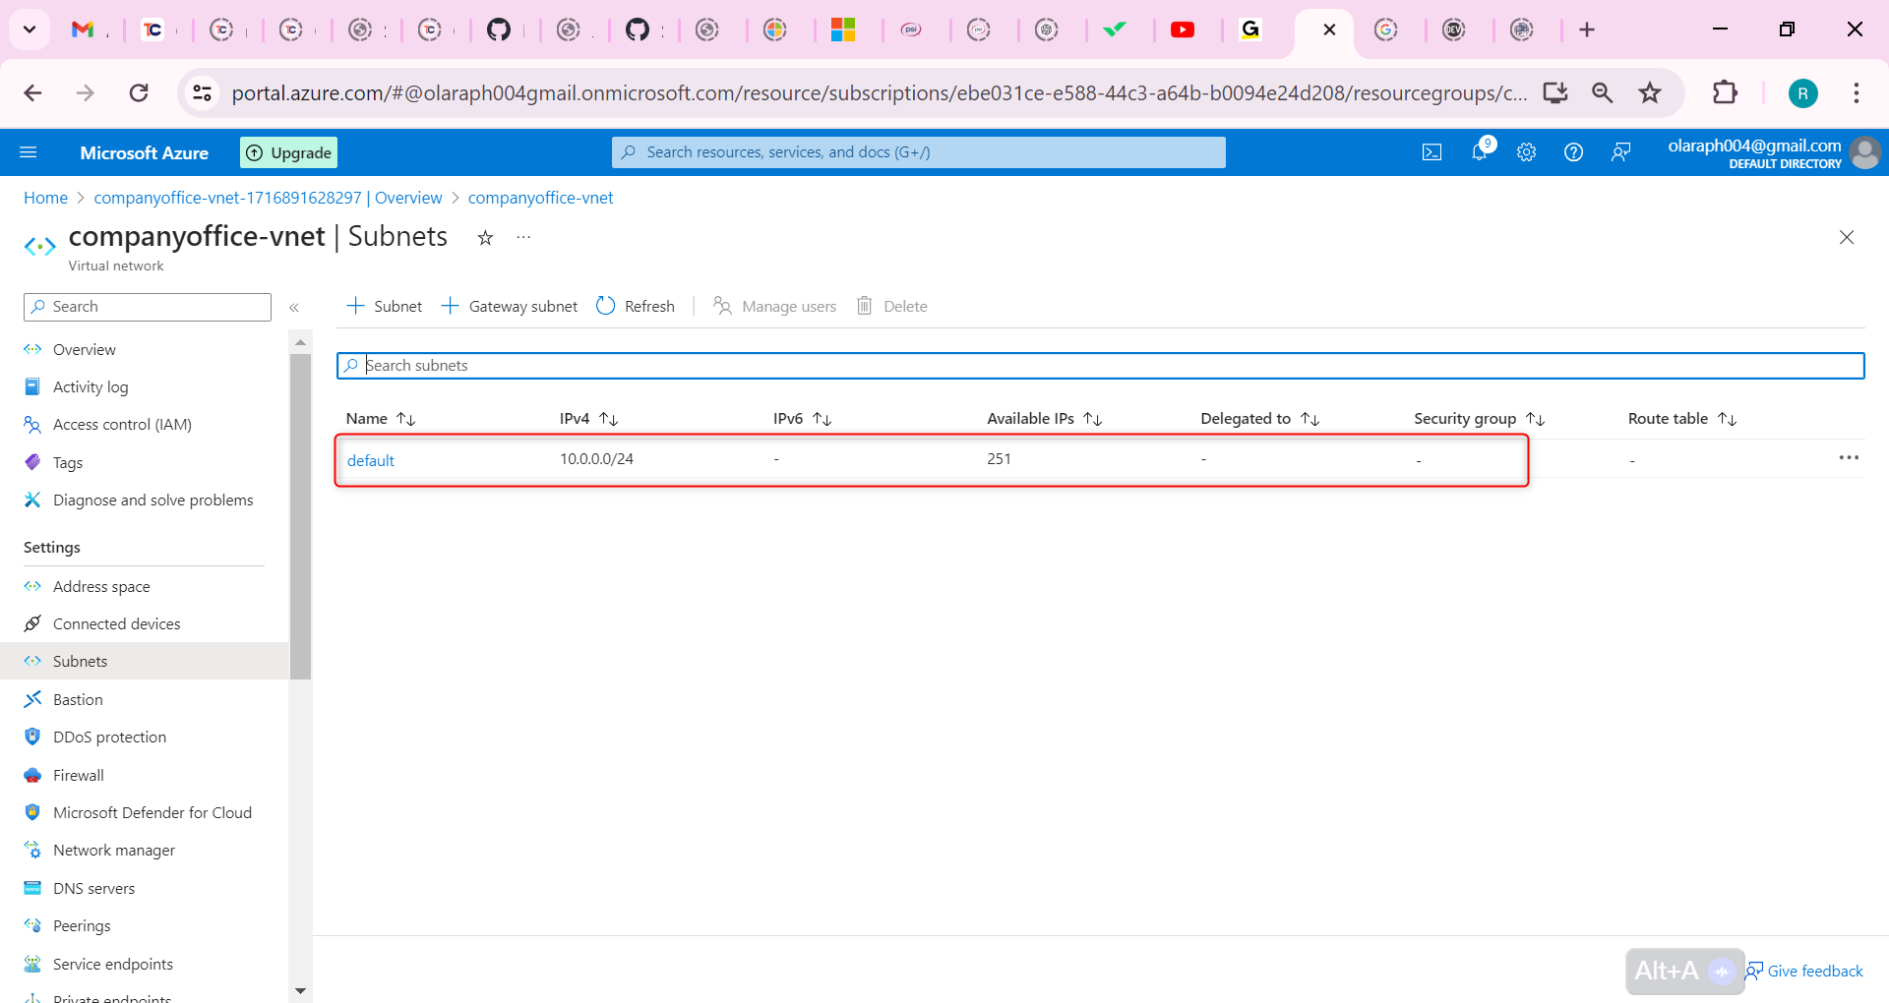Sort subnets by Name column

click(x=381, y=418)
